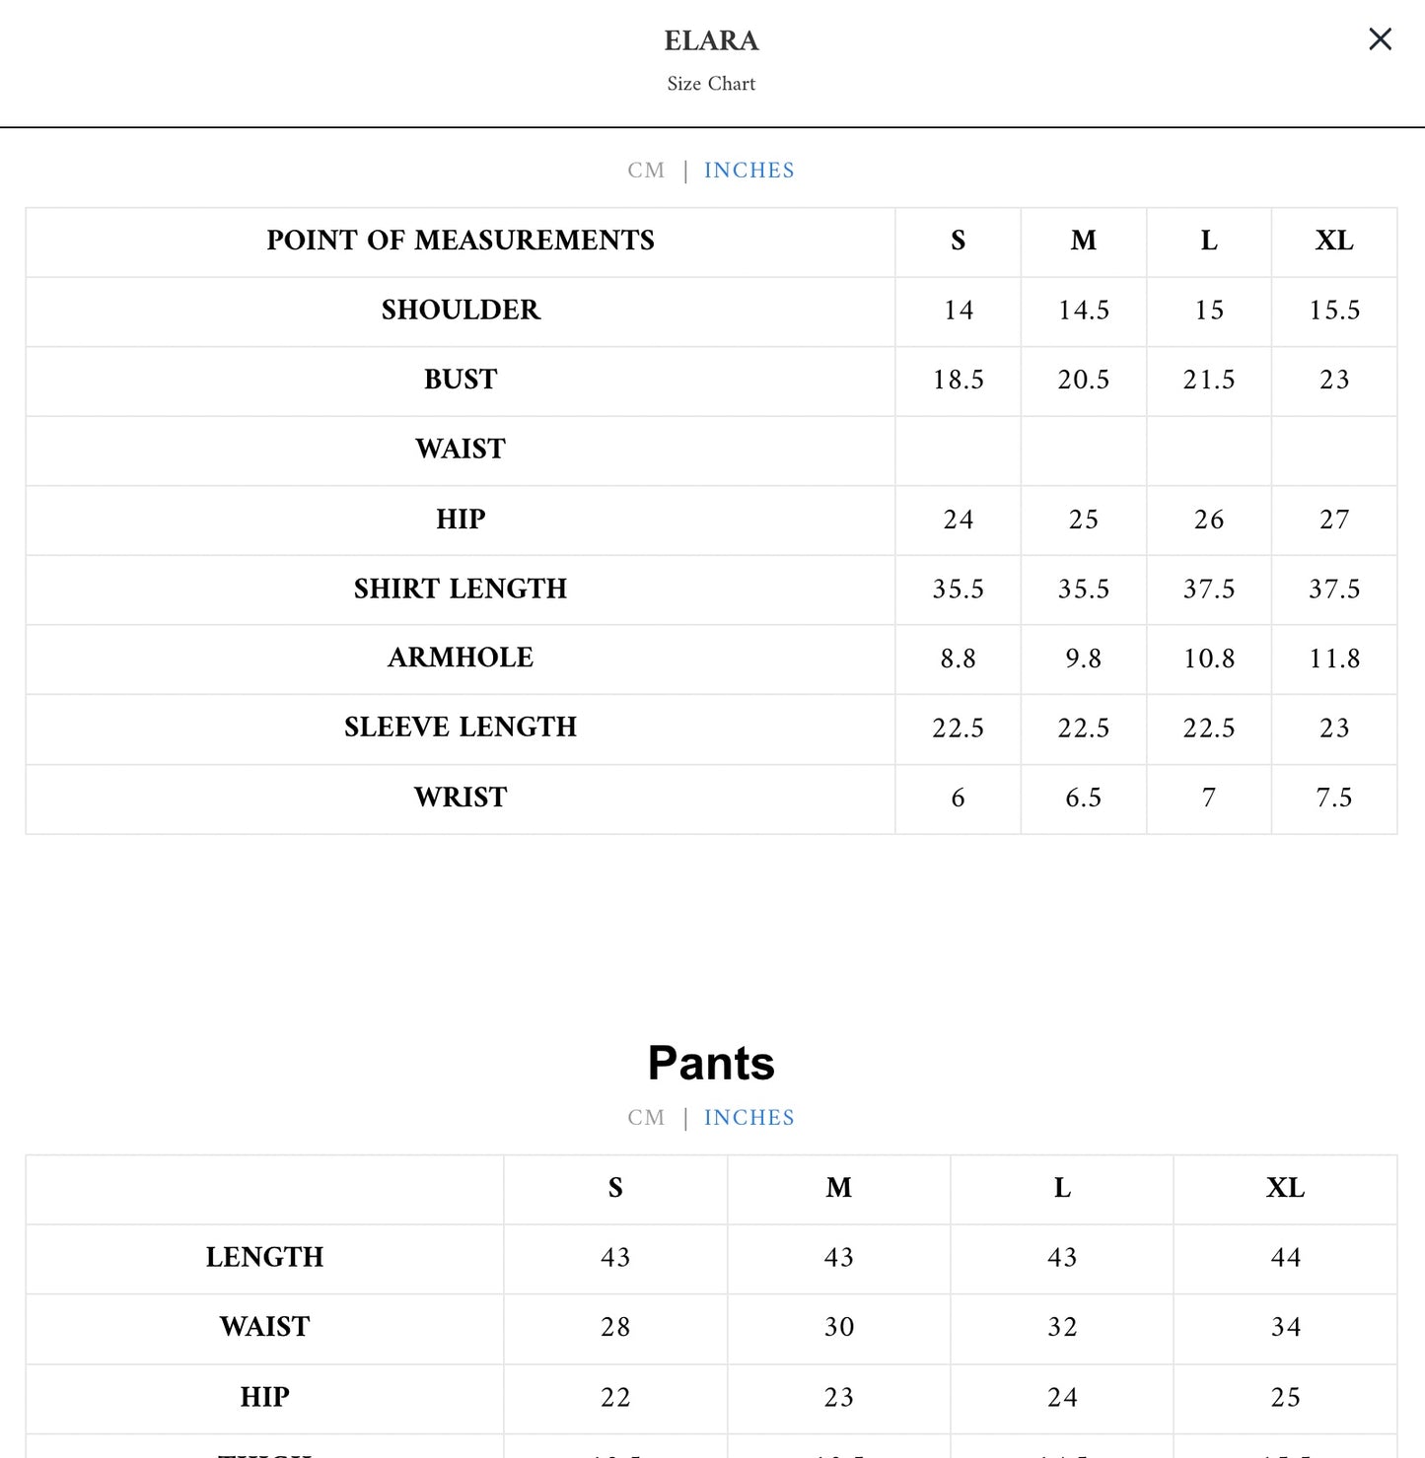
Task: Close the Elara size chart popup
Action: click(x=1380, y=39)
